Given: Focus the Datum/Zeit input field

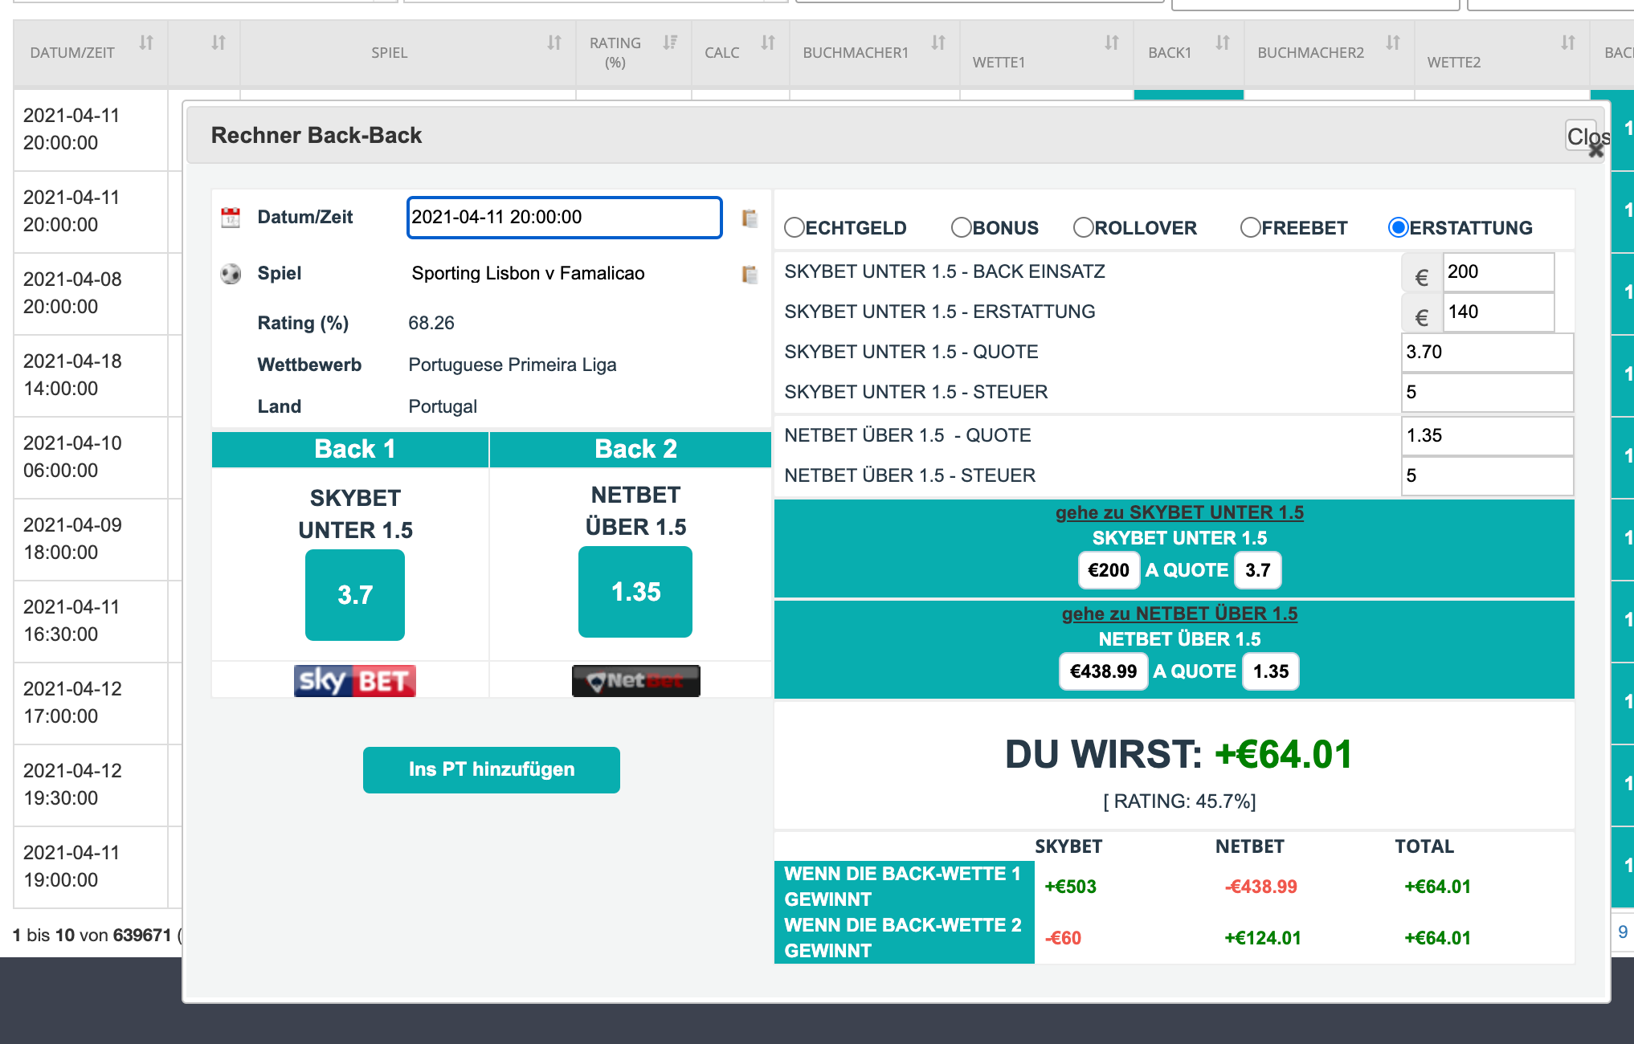Looking at the screenshot, I should click(565, 218).
